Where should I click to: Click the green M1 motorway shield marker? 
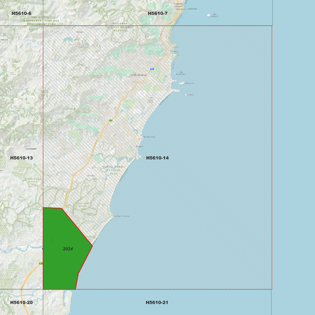(41, 263)
